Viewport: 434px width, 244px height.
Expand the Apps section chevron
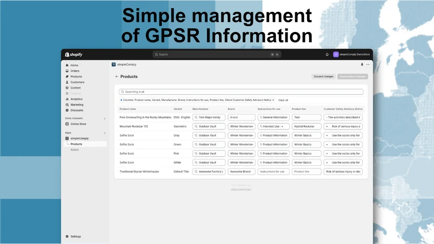105,133
